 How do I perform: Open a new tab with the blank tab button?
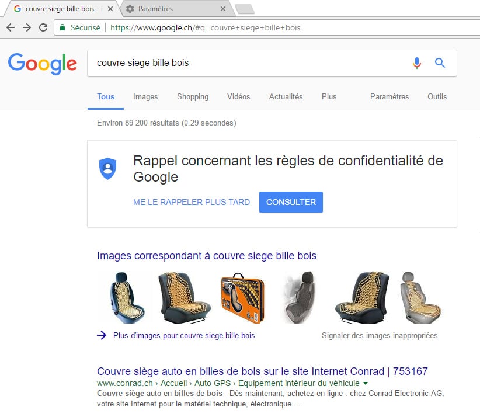[x=244, y=9]
